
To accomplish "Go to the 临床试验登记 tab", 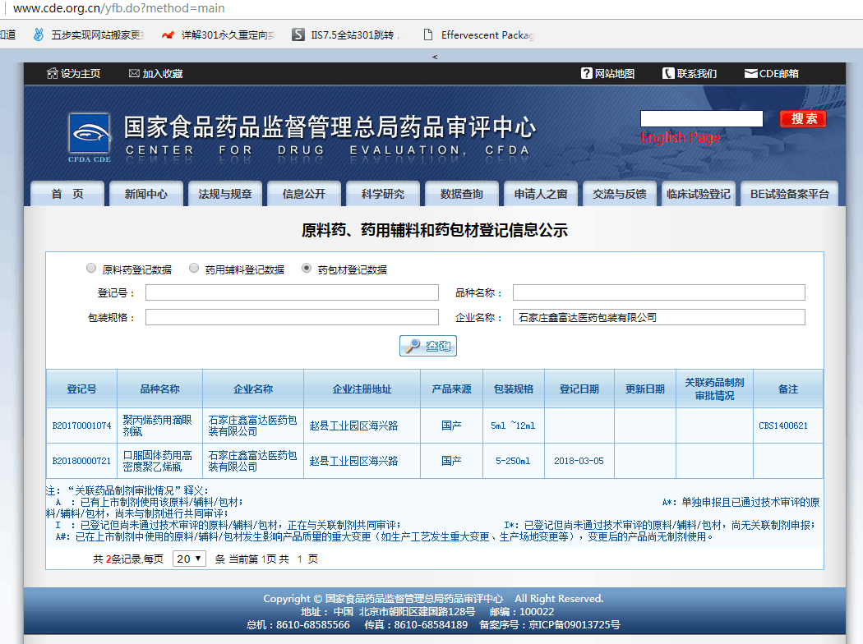I will pyautogui.click(x=698, y=194).
